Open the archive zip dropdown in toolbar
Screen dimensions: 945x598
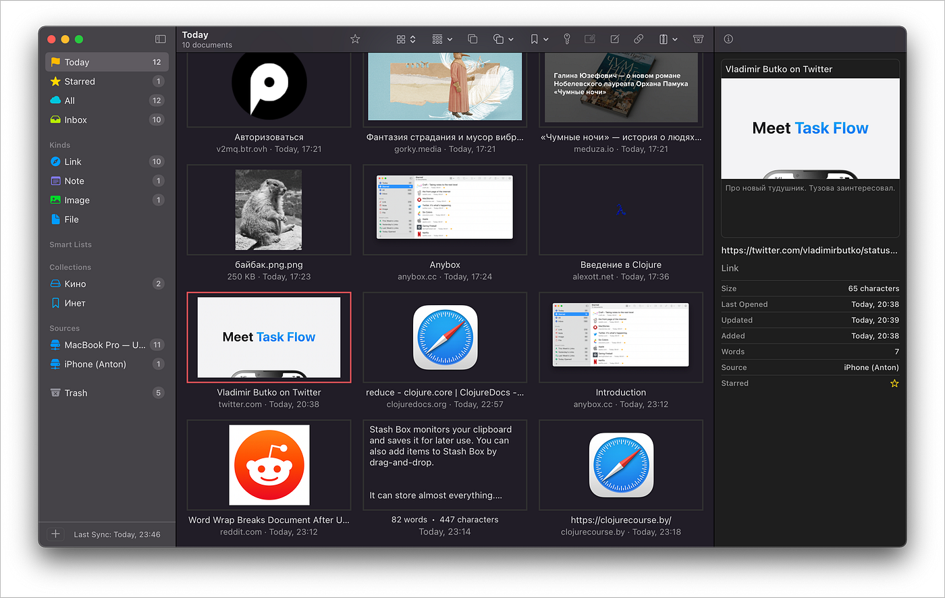coord(668,39)
